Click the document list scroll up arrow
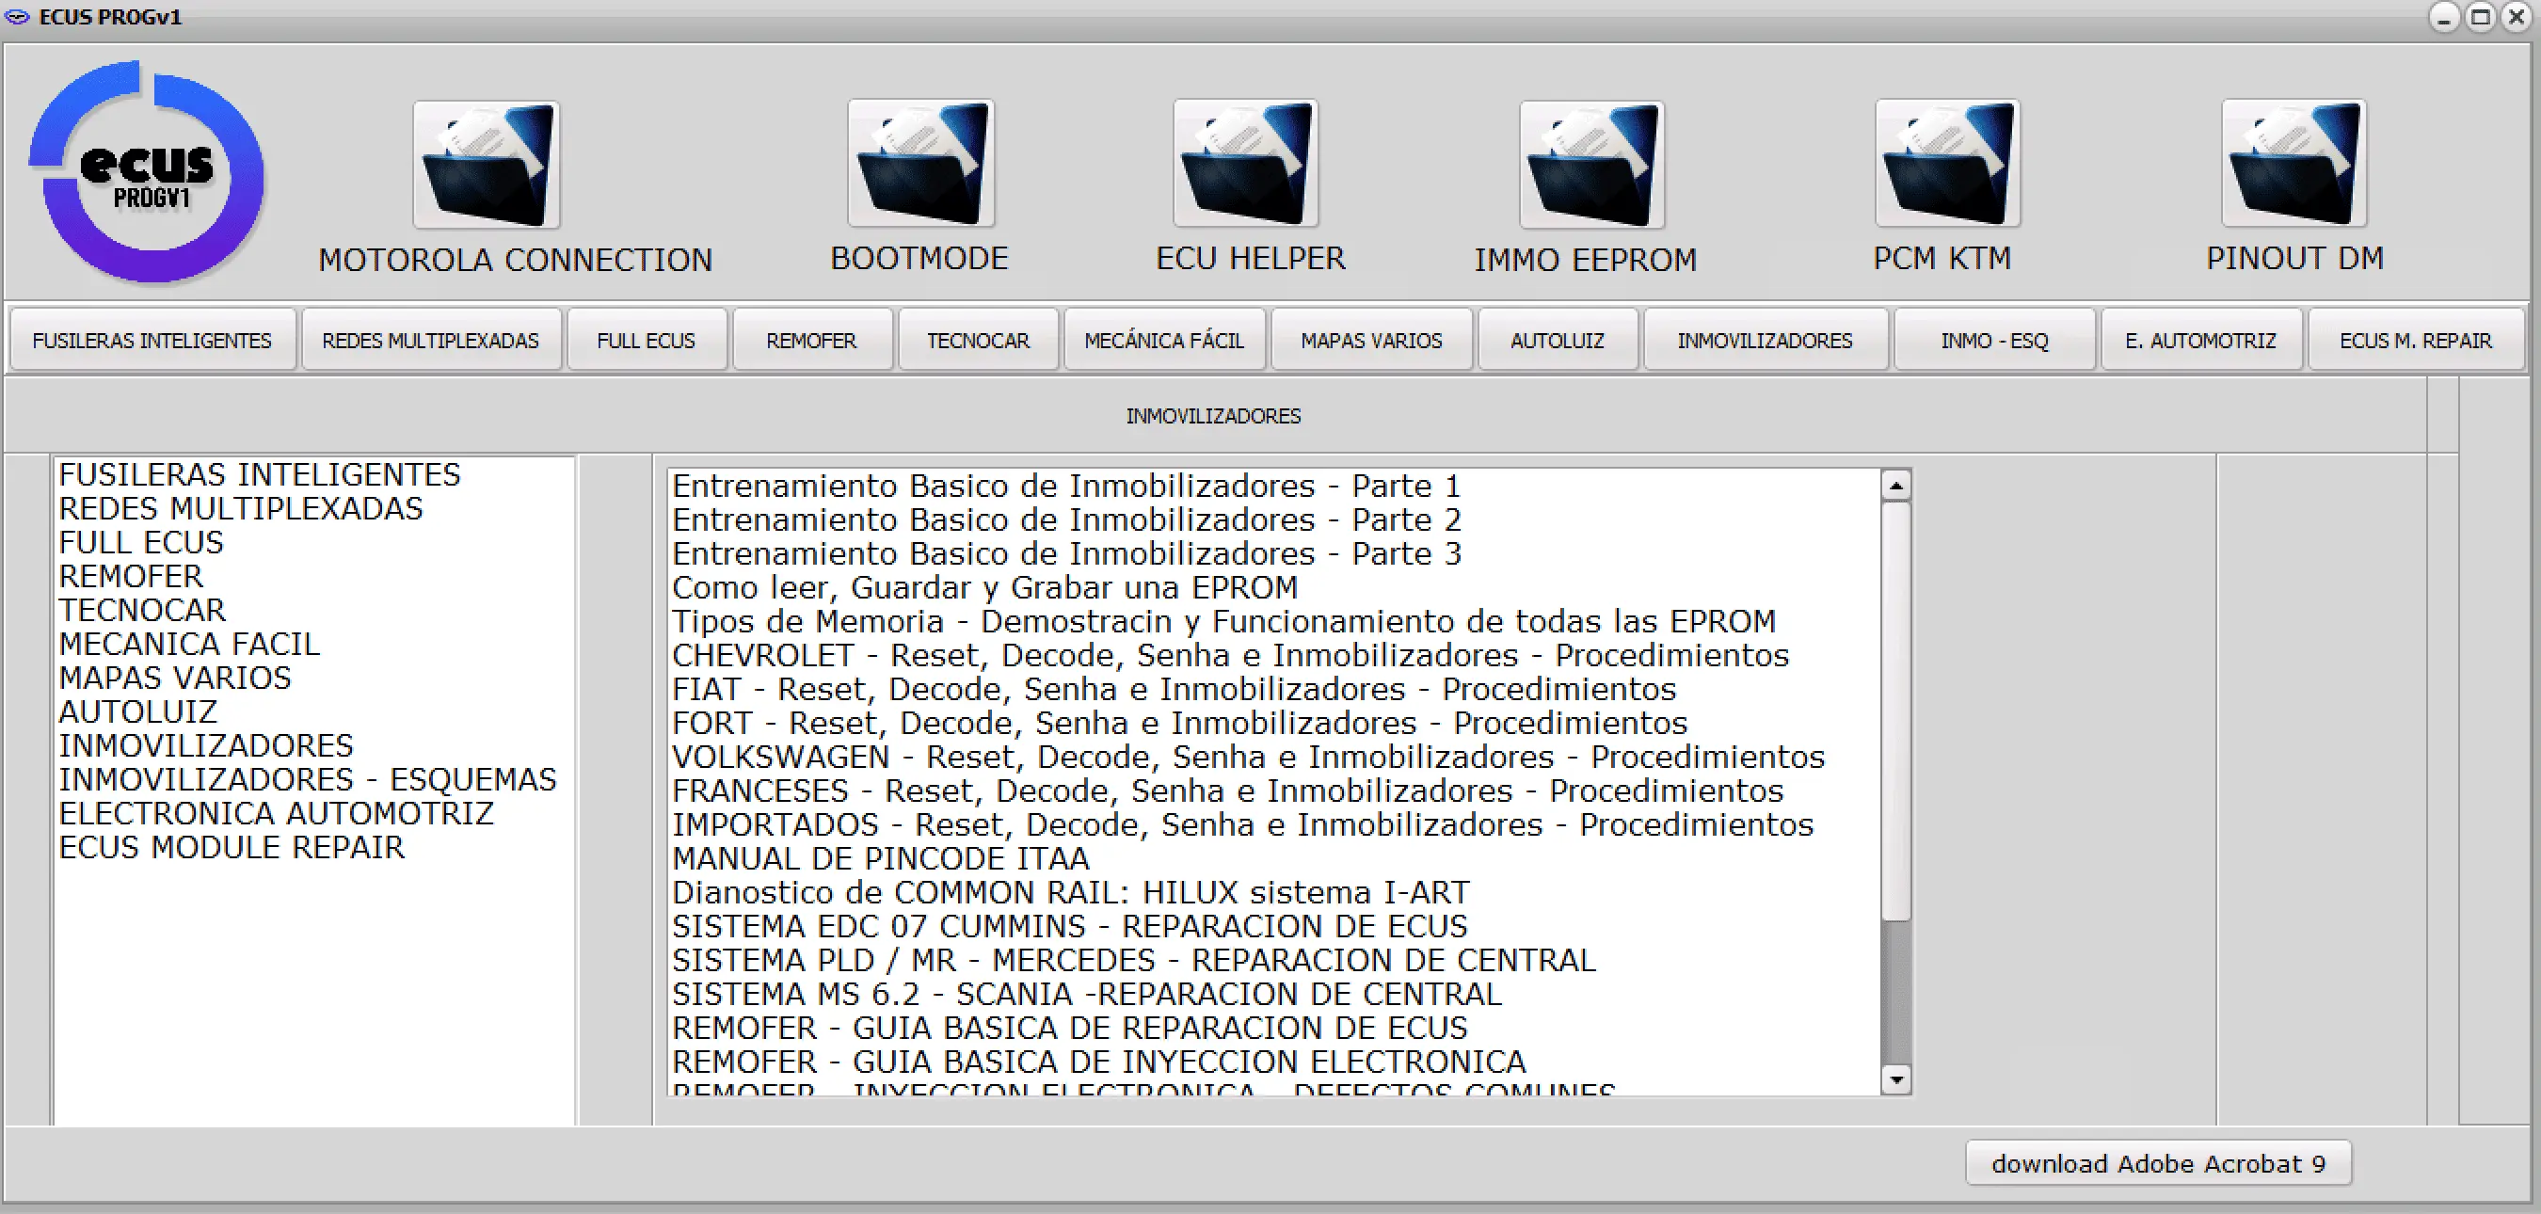2541x1214 pixels. click(x=1894, y=486)
